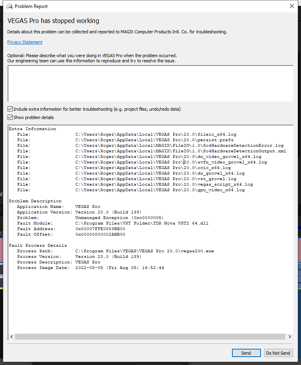Close the Problem Report dialog

click(x=292, y=6)
